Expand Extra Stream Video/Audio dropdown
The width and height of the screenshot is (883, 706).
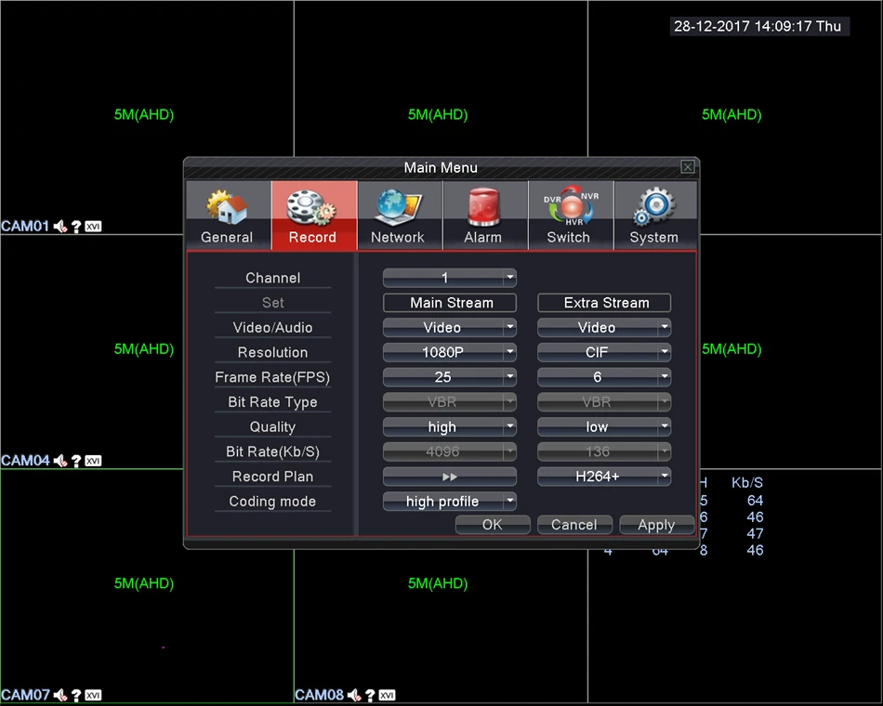604,327
